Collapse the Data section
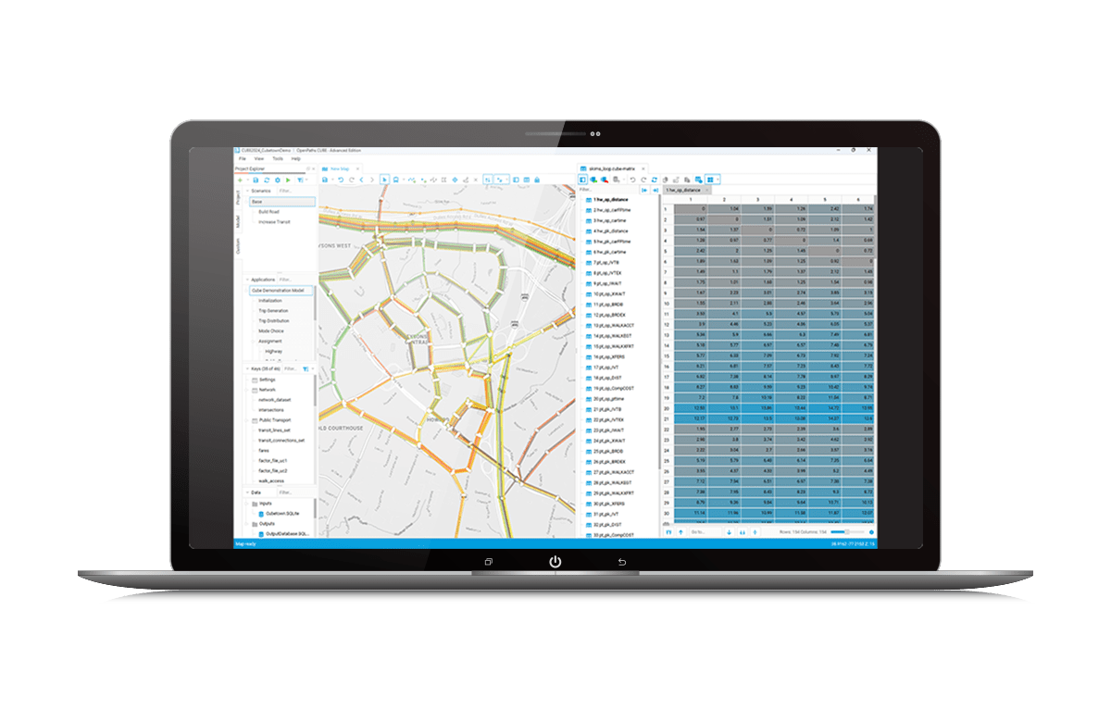1111x722 pixels. click(246, 492)
